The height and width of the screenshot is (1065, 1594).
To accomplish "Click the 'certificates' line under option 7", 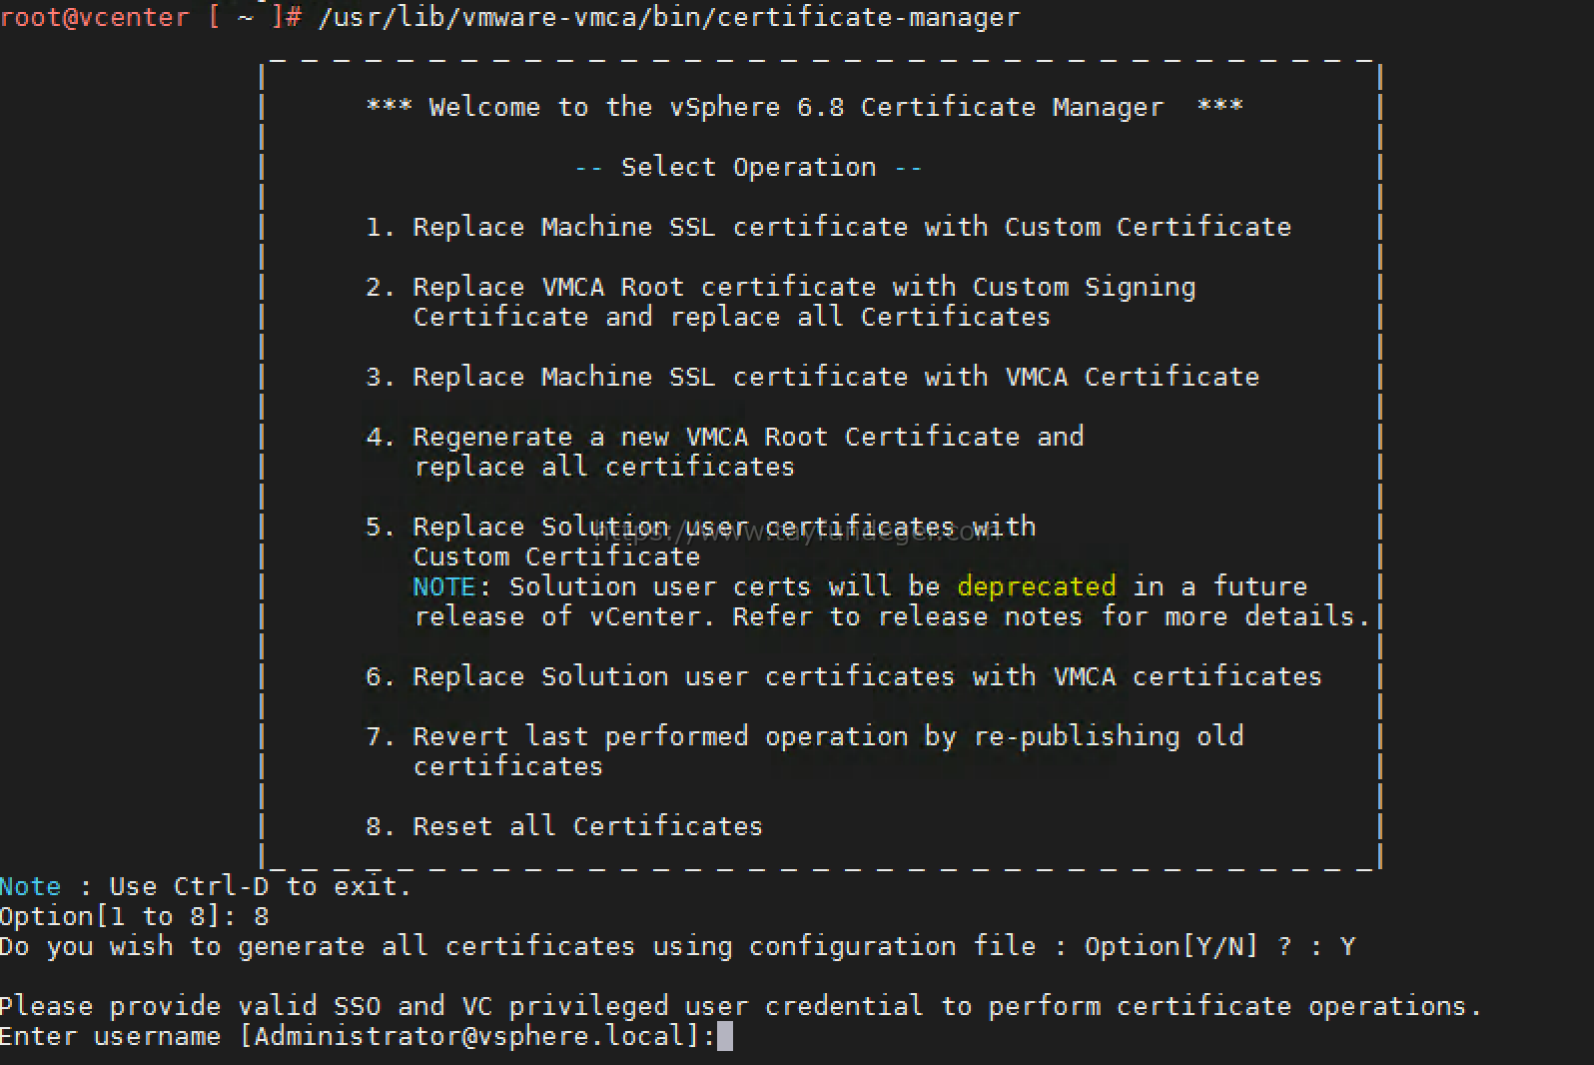I will coord(508,766).
